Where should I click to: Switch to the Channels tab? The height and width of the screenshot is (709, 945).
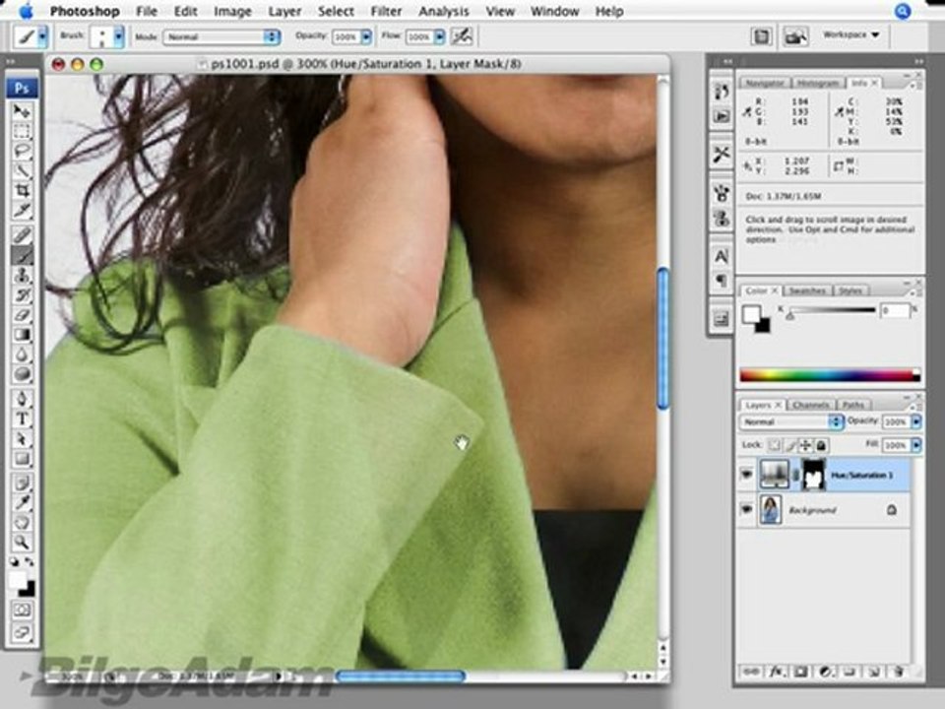[810, 405]
